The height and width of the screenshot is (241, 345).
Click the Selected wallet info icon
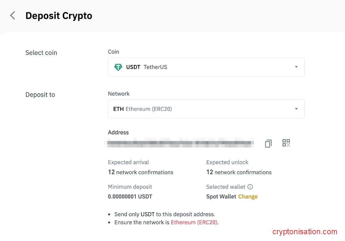point(250,187)
